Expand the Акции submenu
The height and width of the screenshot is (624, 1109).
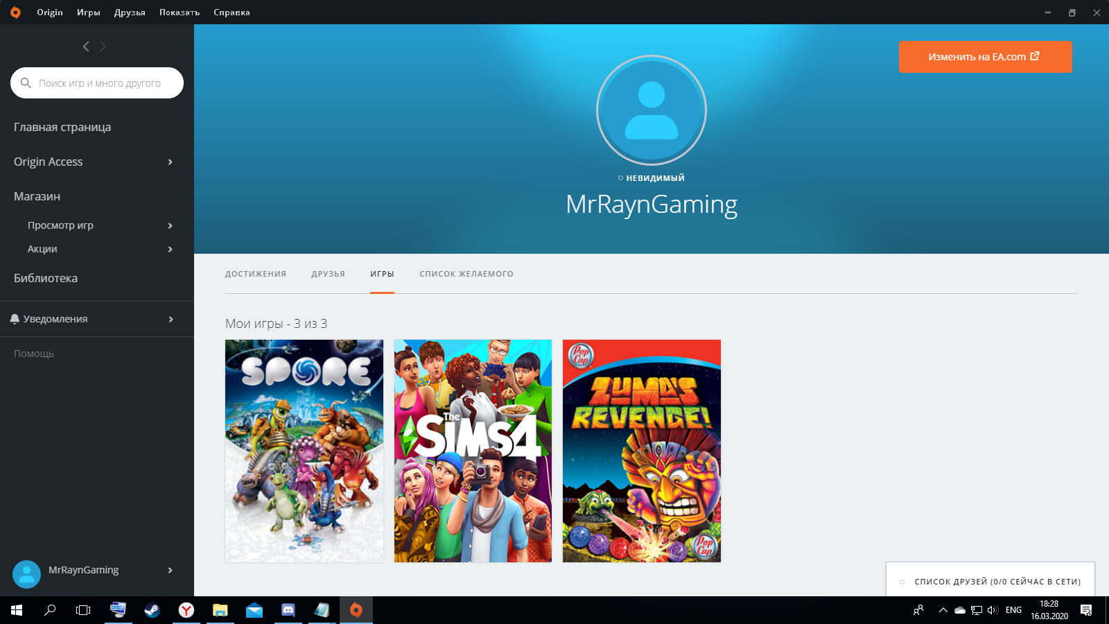click(170, 249)
